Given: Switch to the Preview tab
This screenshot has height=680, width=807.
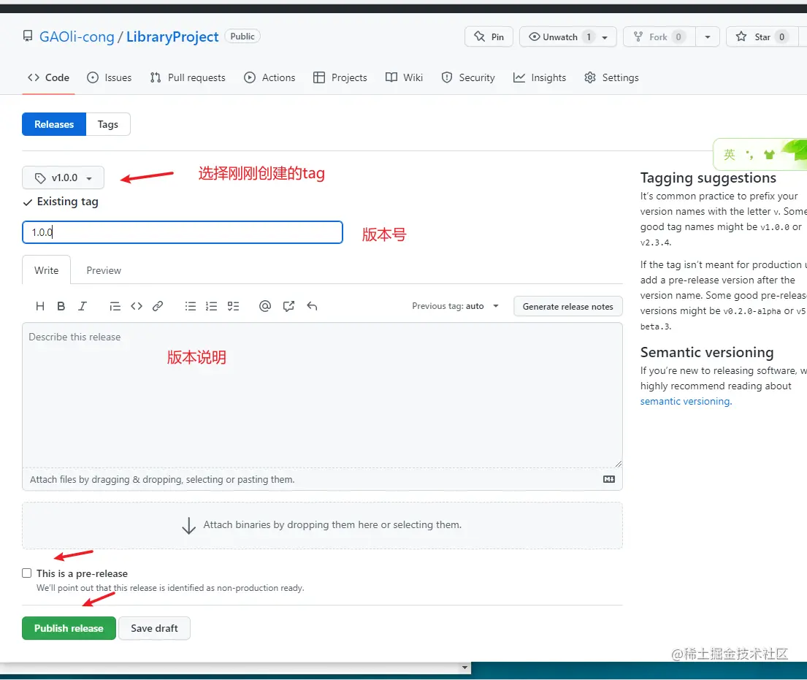Looking at the screenshot, I should tap(104, 270).
